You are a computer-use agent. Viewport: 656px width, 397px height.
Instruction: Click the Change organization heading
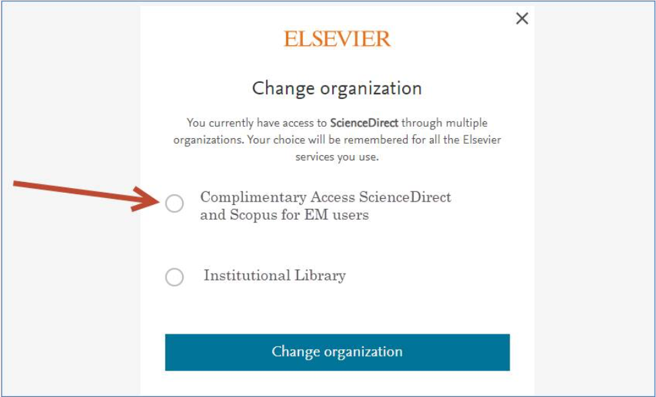[337, 88]
